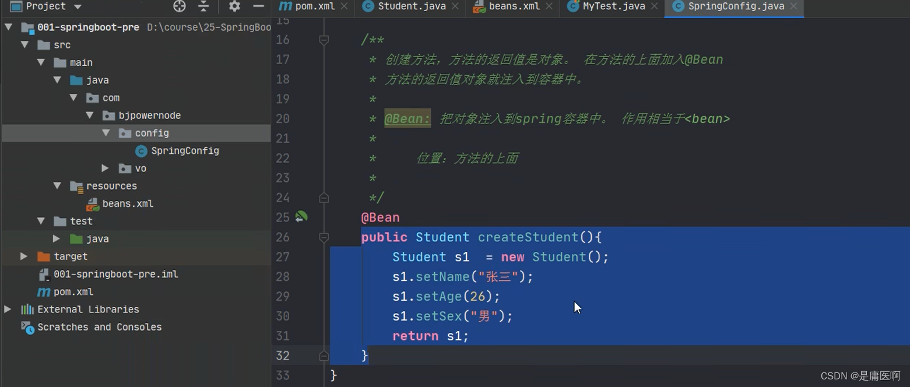The image size is (910, 387).
Task: Click the collapse all icon
Action: click(x=203, y=6)
